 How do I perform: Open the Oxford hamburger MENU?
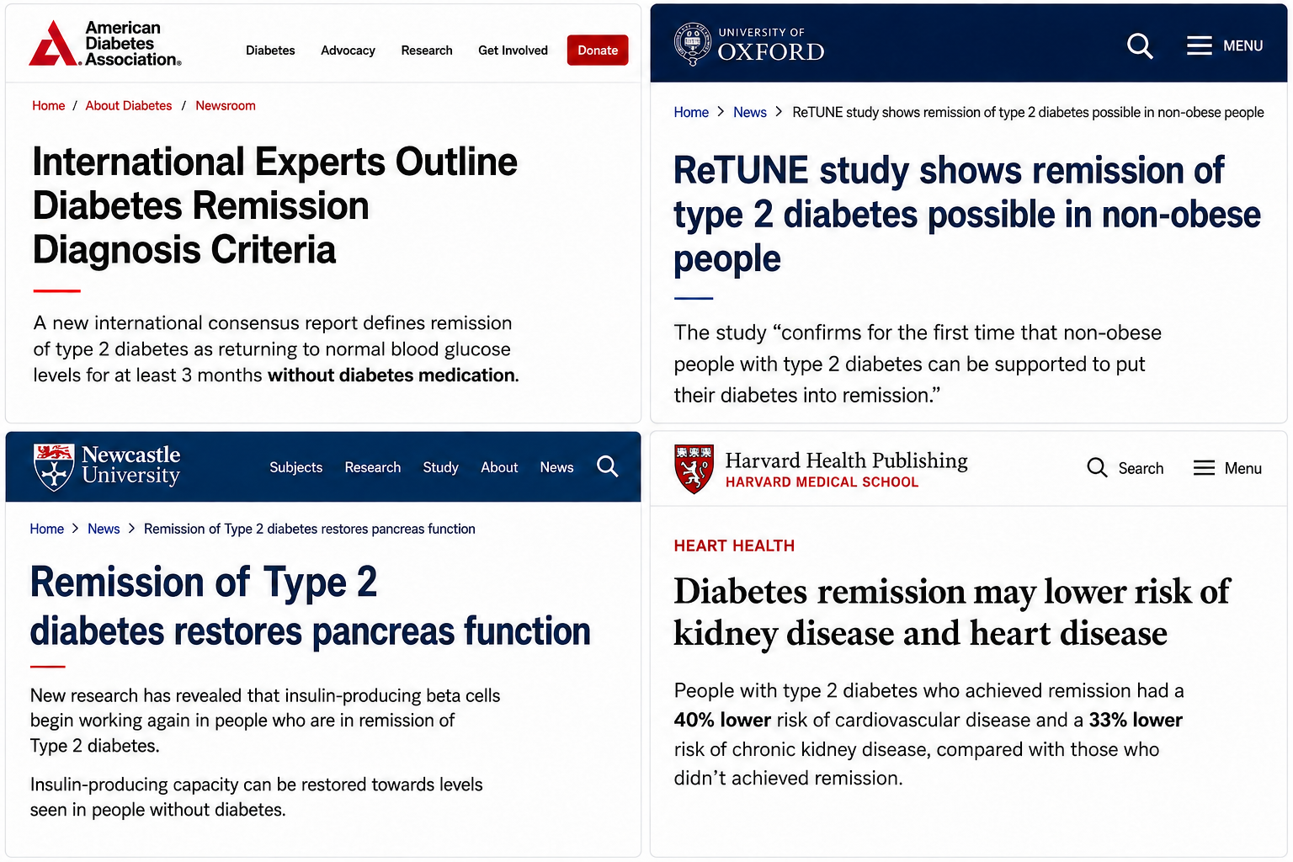[x=1225, y=45]
